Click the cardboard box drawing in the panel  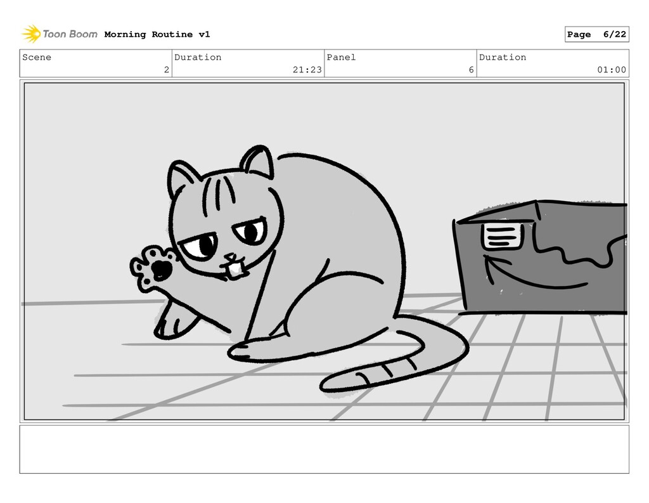click(540, 257)
